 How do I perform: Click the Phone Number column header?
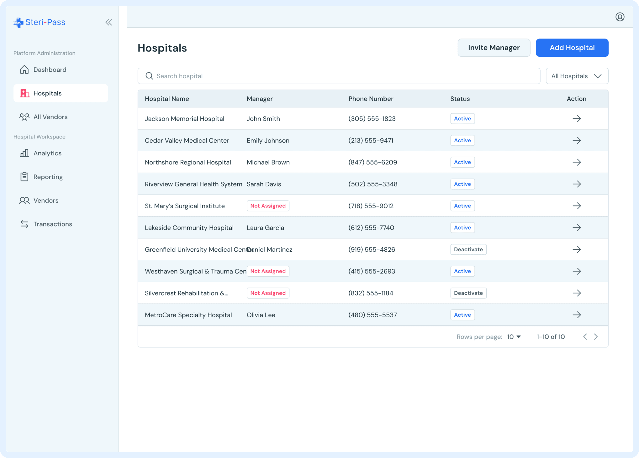point(371,99)
